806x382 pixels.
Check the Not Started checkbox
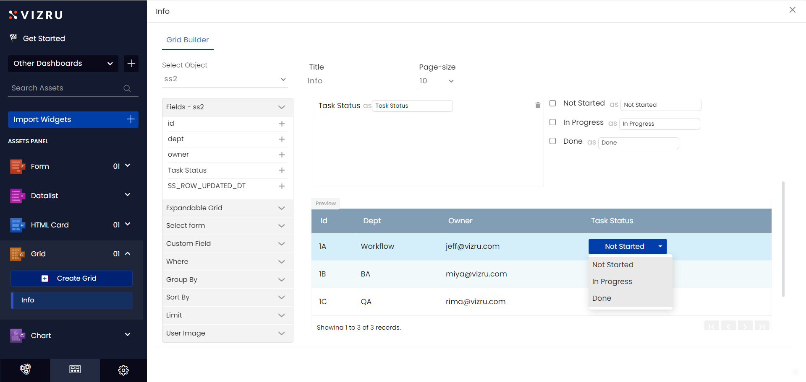click(x=553, y=103)
